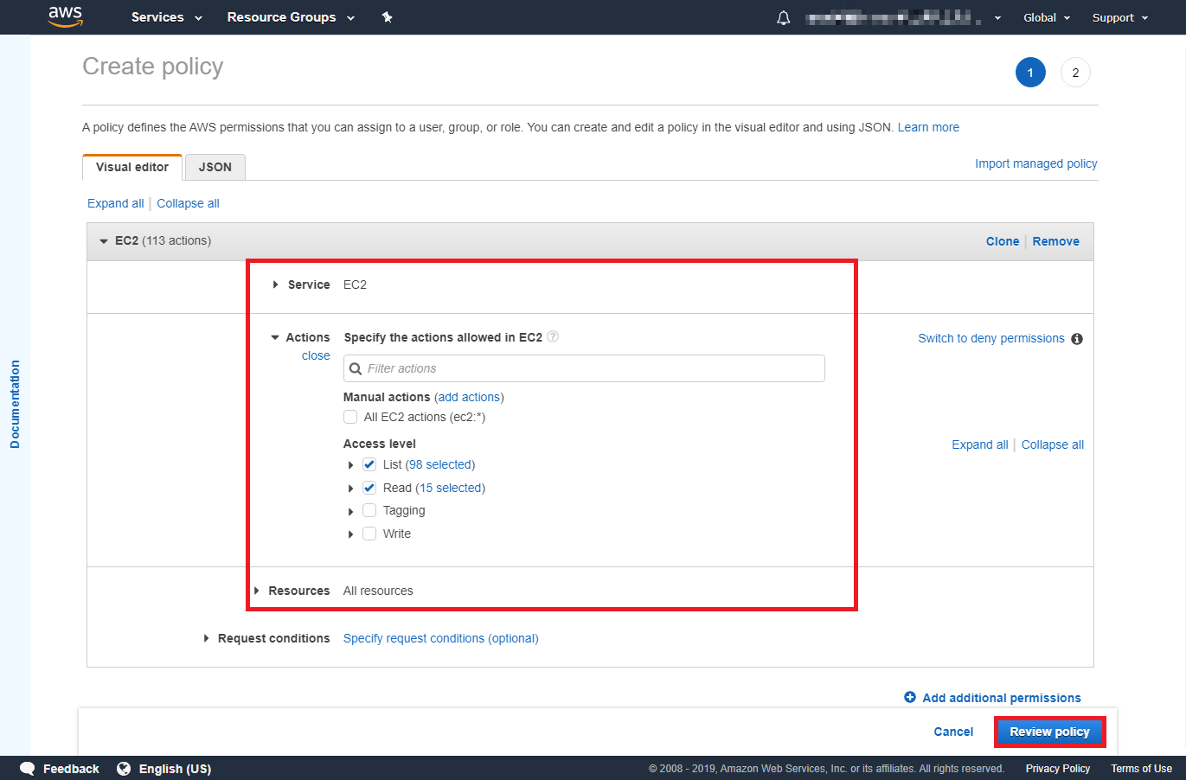Viewport: 1186px width, 780px height.
Task: Focus the Filter actions search field
Action: 584,368
